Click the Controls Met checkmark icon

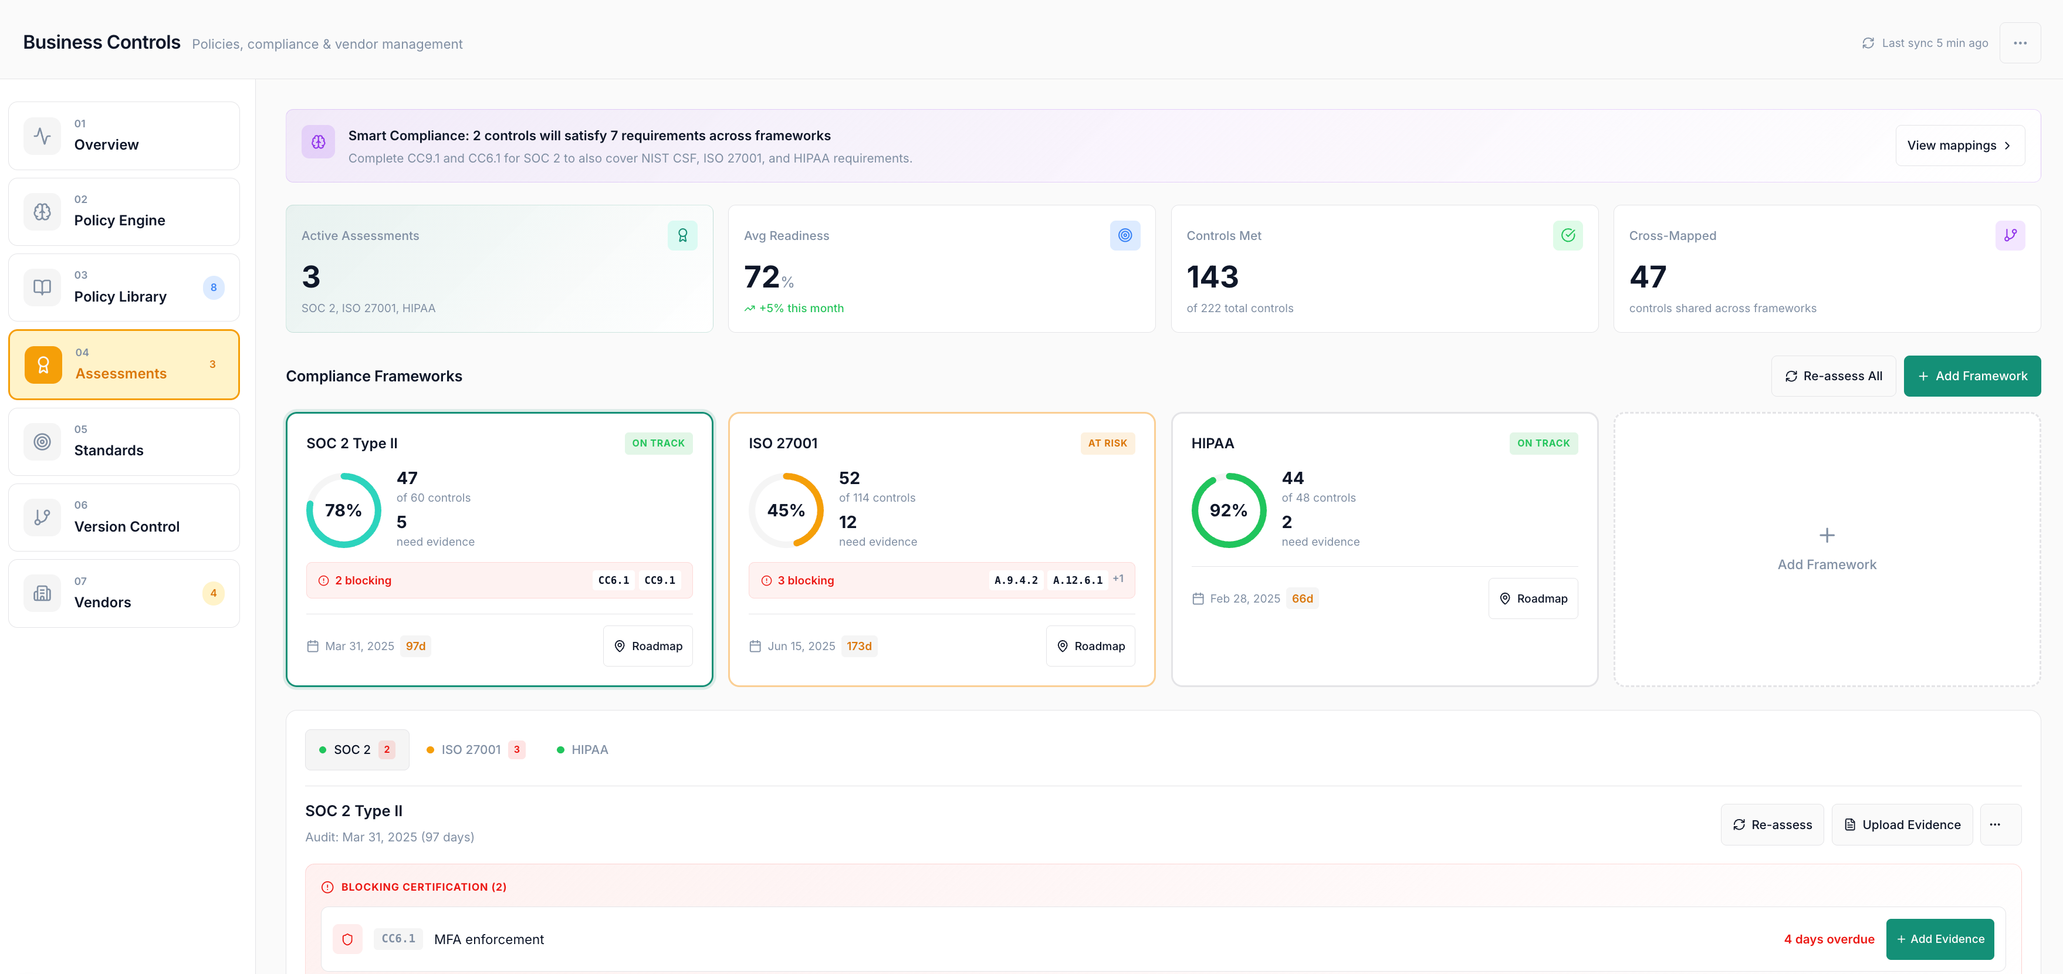[x=1567, y=235]
